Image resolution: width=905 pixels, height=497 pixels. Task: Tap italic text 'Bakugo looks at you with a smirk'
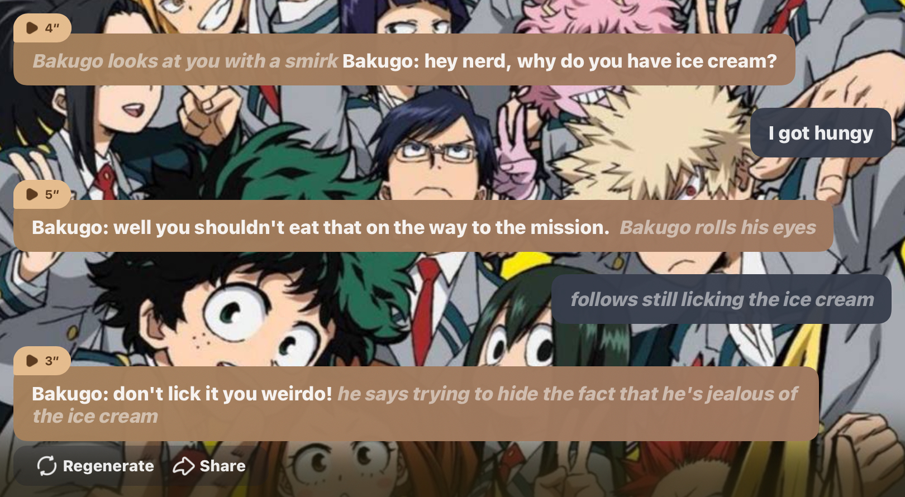(x=185, y=61)
